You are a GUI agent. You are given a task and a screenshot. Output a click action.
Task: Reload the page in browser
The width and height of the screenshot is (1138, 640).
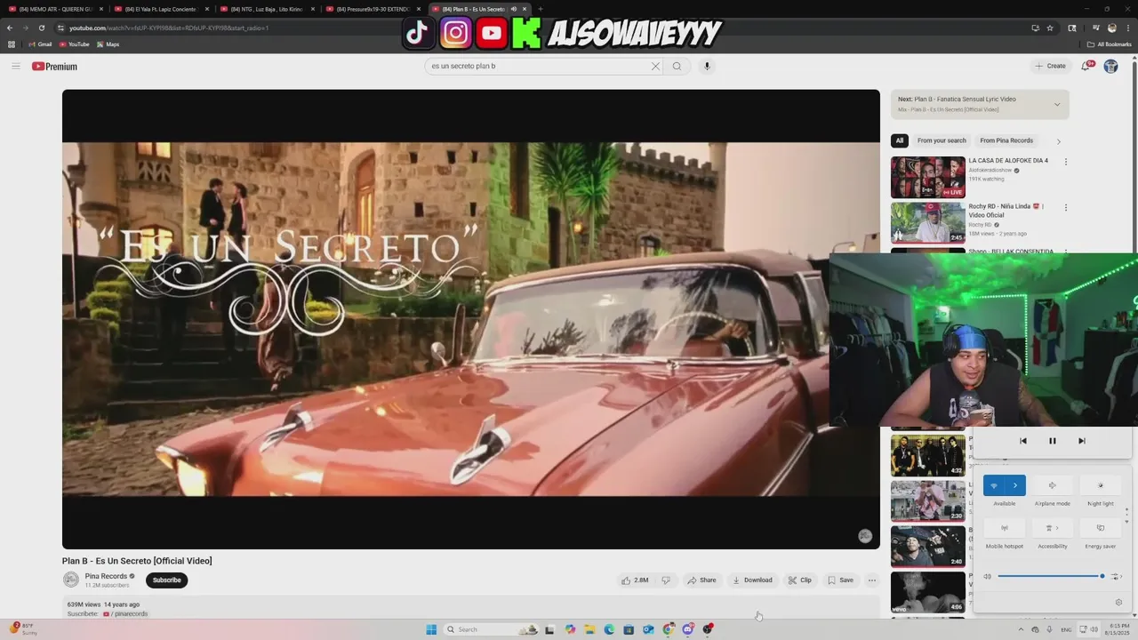pyautogui.click(x=41, y=28)
